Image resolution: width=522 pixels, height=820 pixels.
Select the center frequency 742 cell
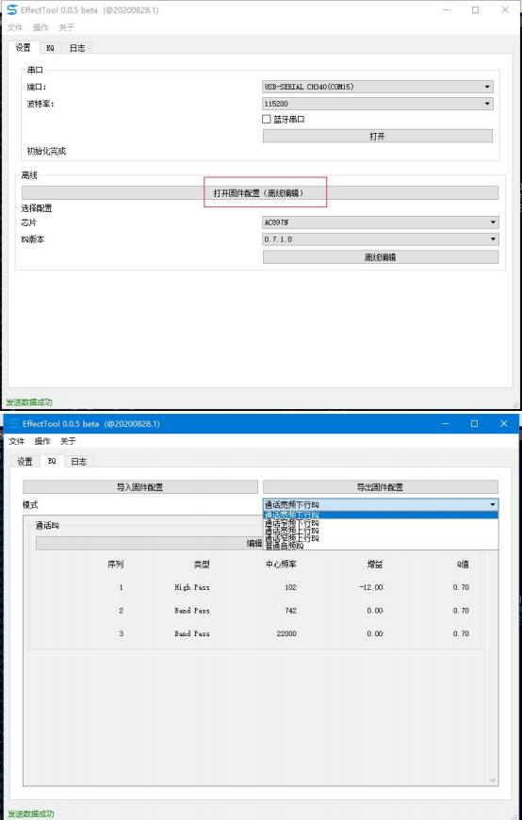click(x=291, y=611)
